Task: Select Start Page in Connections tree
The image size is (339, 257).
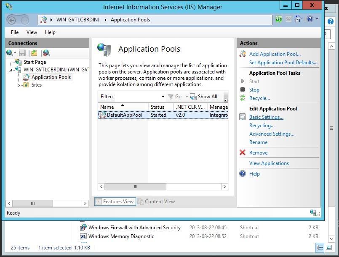Action: click(35, 62)
